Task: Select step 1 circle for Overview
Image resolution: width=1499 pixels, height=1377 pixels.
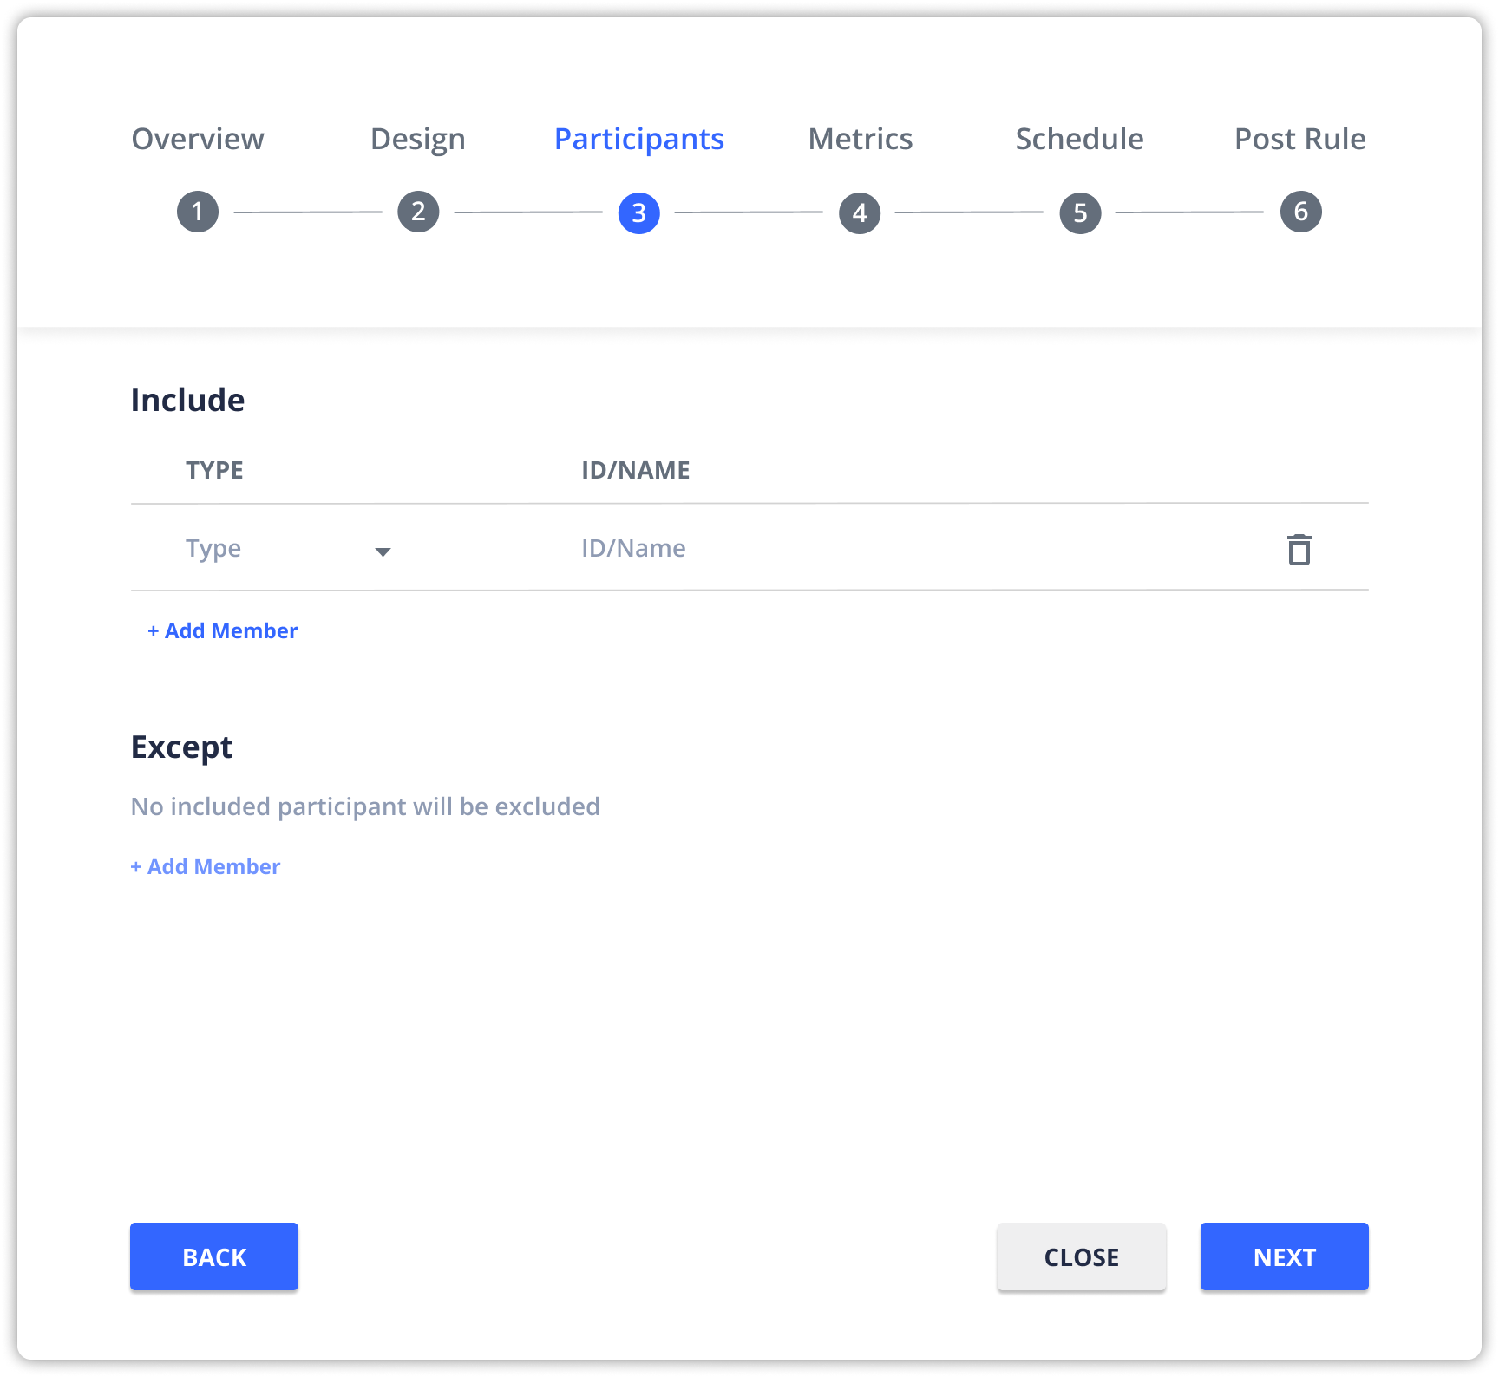Action: [198, 211]
